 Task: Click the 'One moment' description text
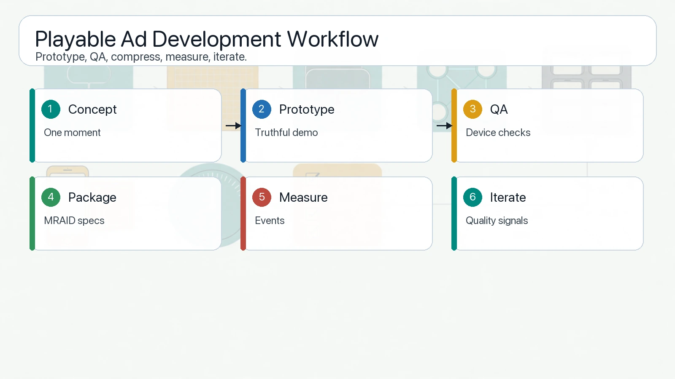(x=72, y=133)
